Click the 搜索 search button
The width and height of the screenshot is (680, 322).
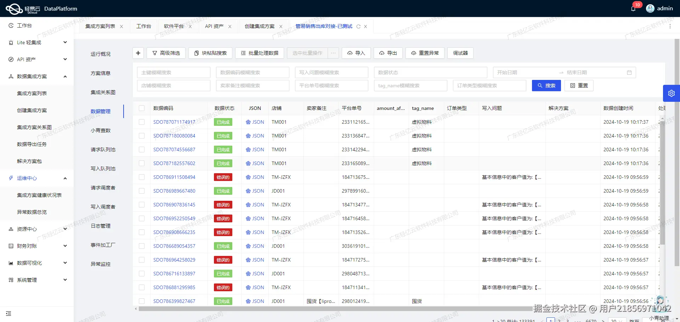546,85
